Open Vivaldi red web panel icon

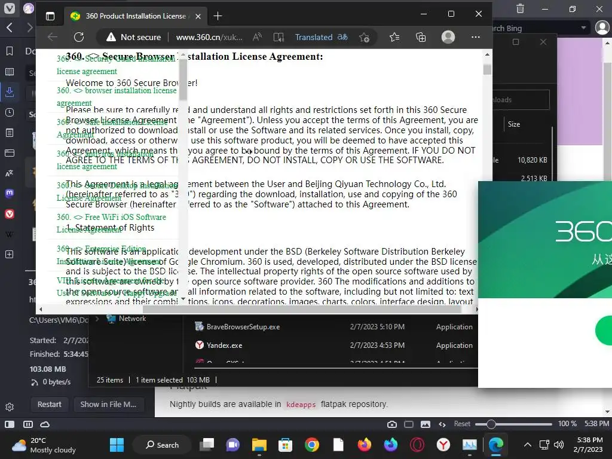coord(10,214)
